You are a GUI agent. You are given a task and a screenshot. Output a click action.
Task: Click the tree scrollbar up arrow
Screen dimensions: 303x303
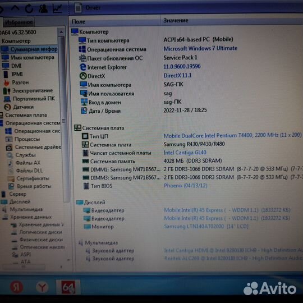click(61, 31)
